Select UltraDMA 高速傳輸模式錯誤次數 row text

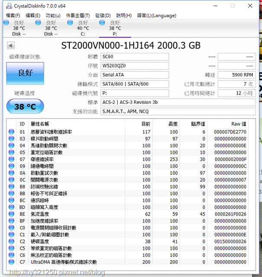pos(64,262)
